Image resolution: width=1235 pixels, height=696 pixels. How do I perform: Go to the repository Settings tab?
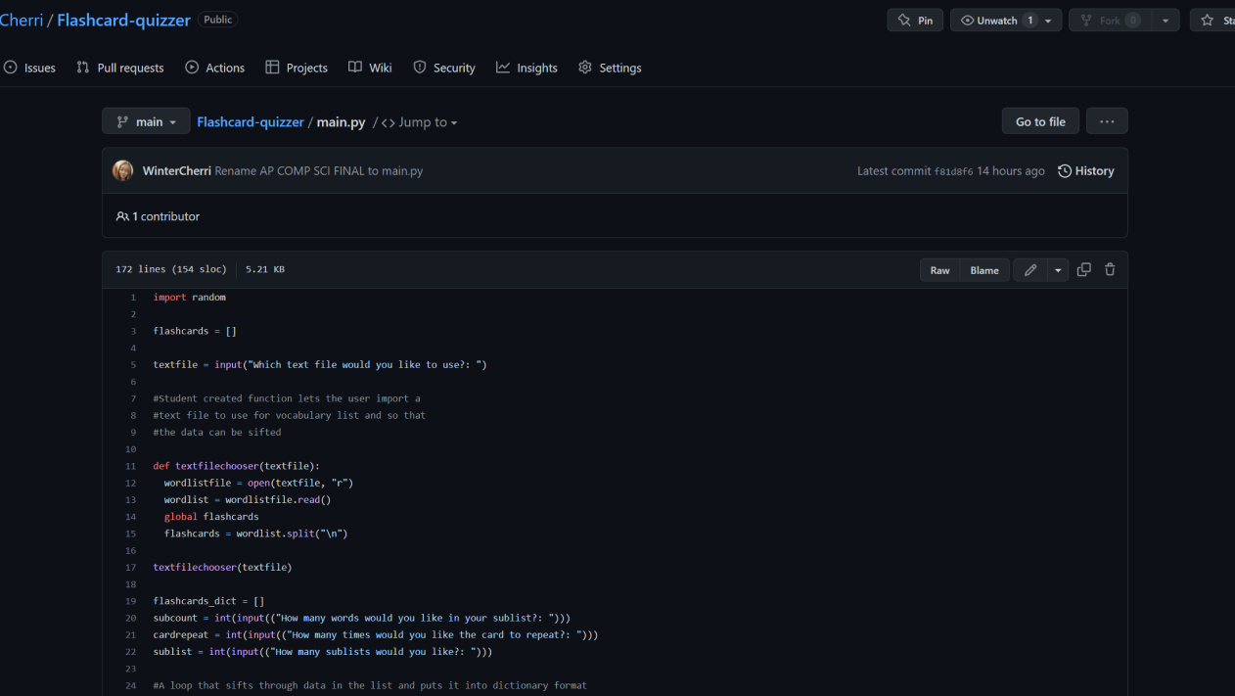(610, 68)
